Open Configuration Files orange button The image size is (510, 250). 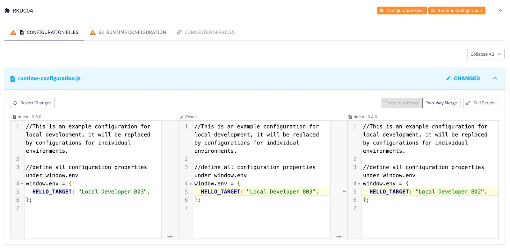[402, 10]
